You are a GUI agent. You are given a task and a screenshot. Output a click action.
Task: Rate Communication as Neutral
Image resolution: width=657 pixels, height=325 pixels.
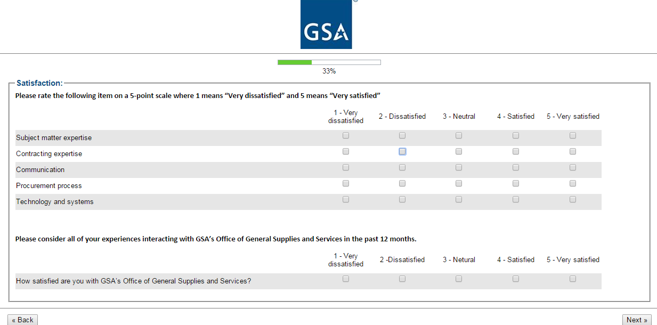459,168
